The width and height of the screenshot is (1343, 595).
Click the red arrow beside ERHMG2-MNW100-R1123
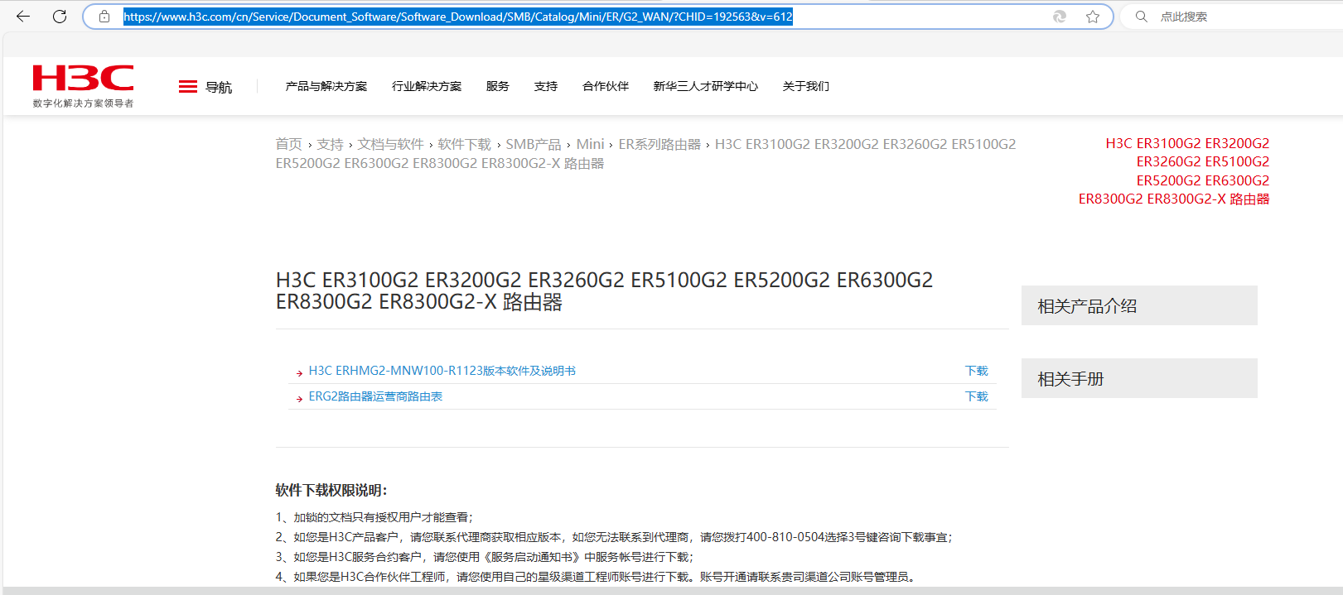[x=299, y=373]
